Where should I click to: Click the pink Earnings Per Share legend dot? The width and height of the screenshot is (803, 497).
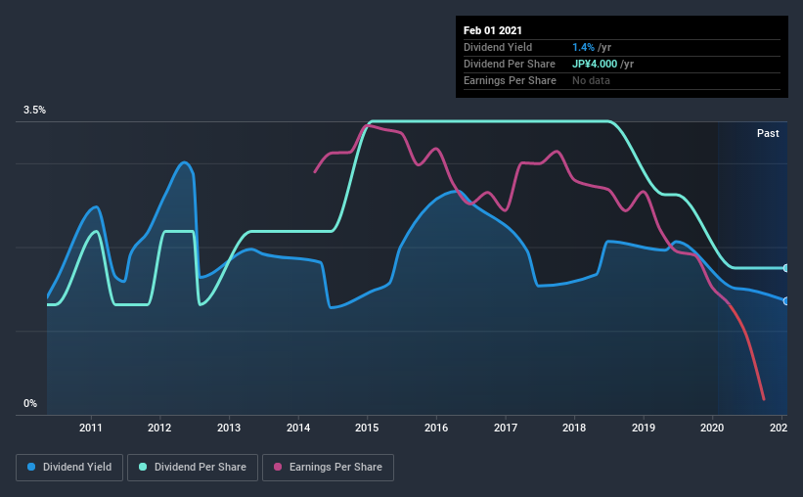tap(278, 467)
